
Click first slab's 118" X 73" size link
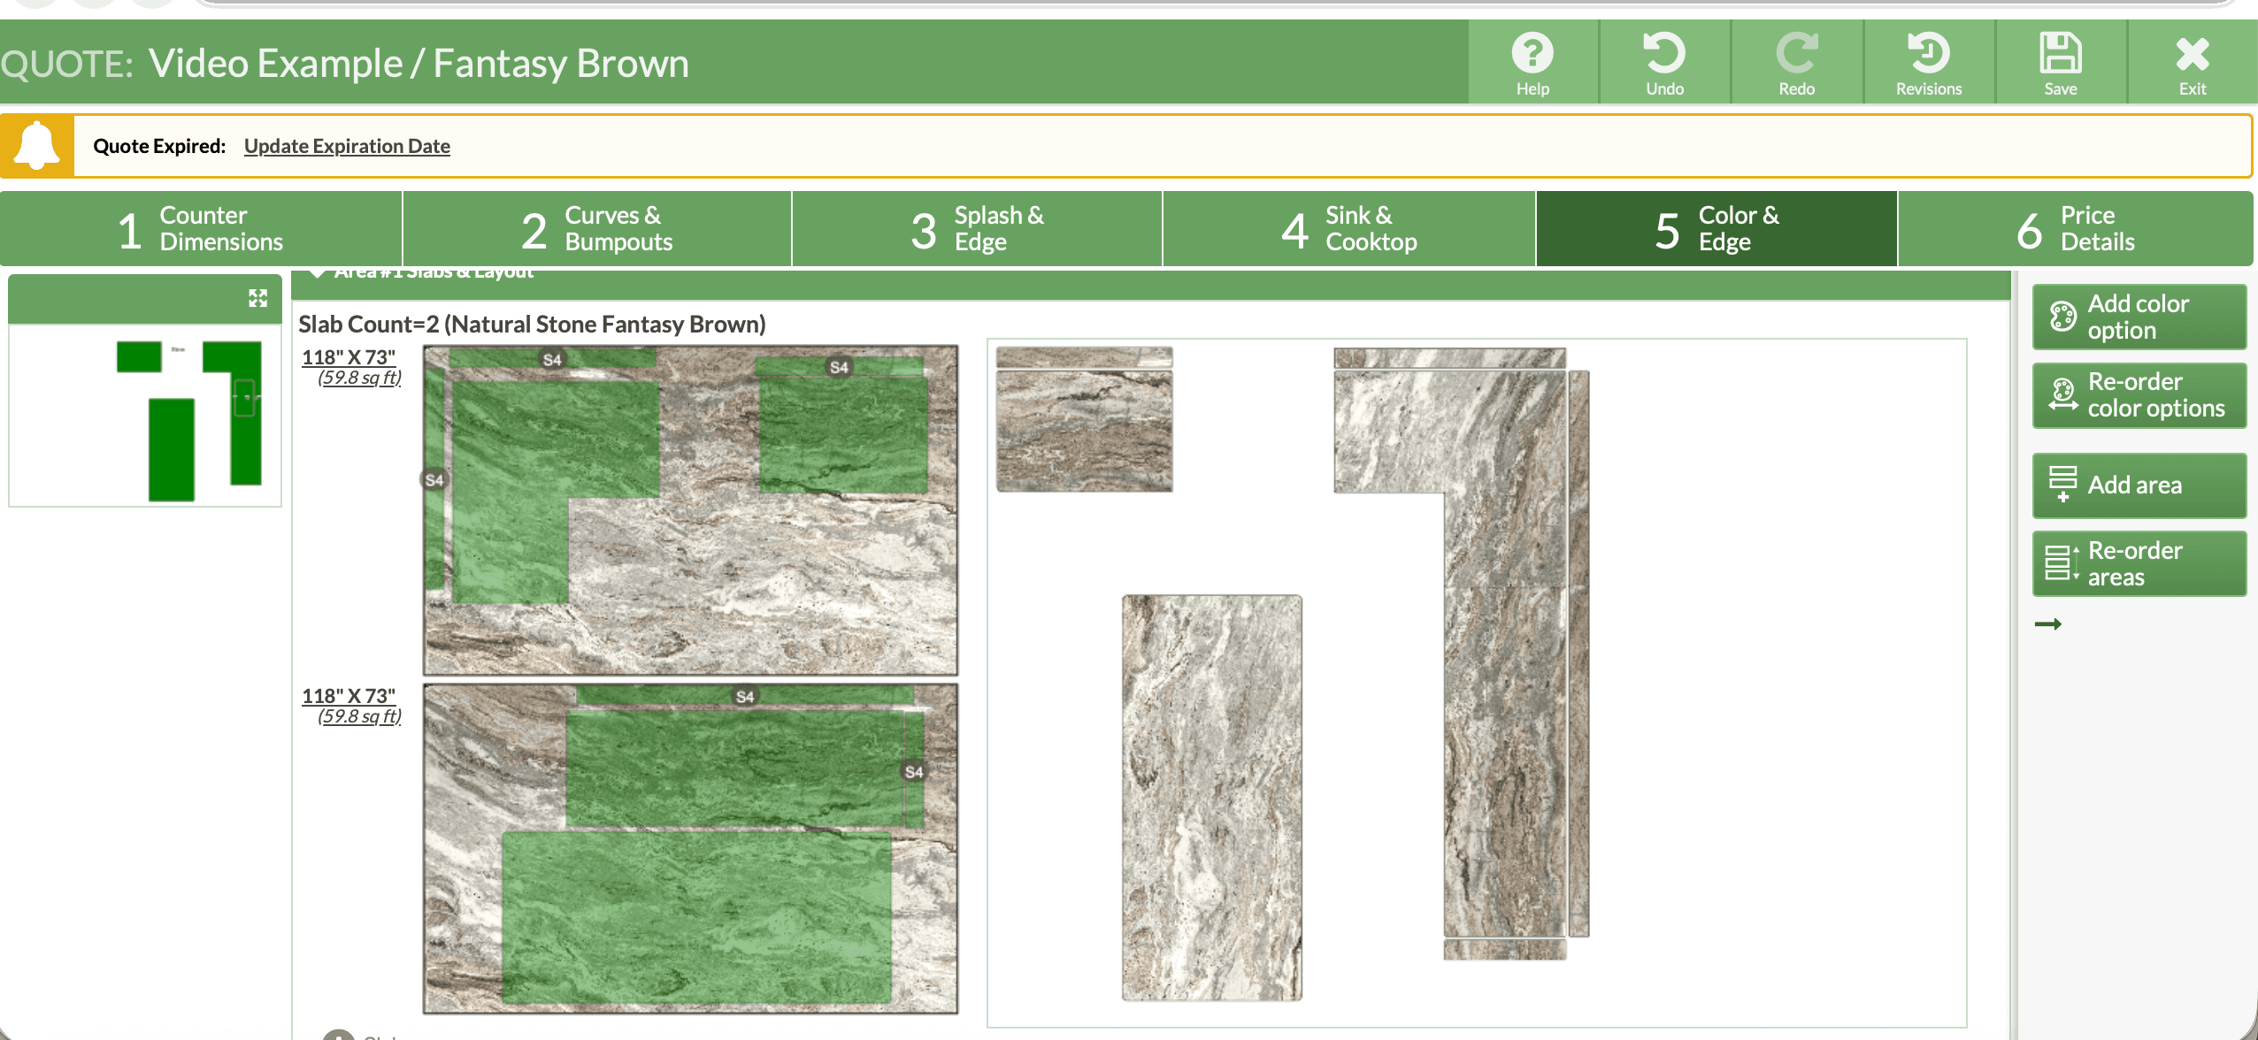coord(349,357)
